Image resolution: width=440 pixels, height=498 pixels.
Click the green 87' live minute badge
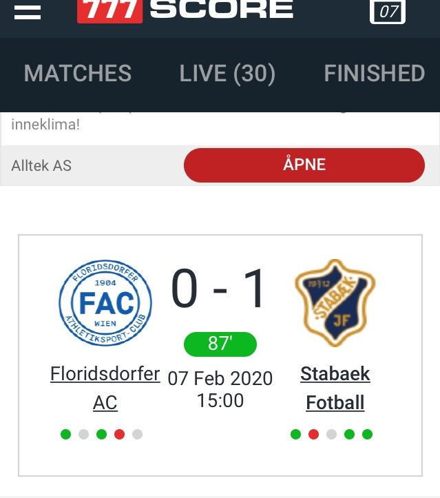(x=220, y=344)
